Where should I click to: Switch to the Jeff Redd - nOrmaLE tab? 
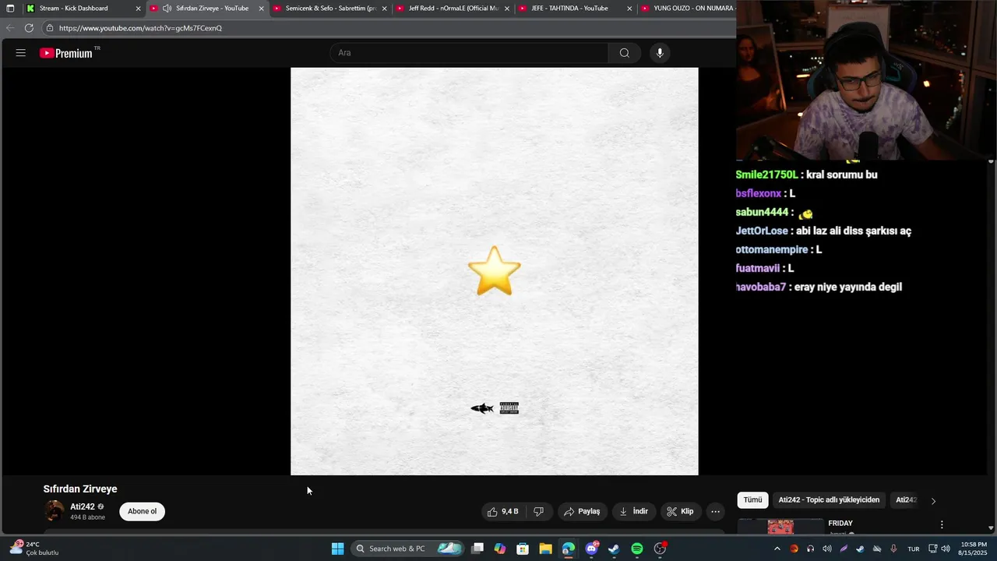[453, 9]
